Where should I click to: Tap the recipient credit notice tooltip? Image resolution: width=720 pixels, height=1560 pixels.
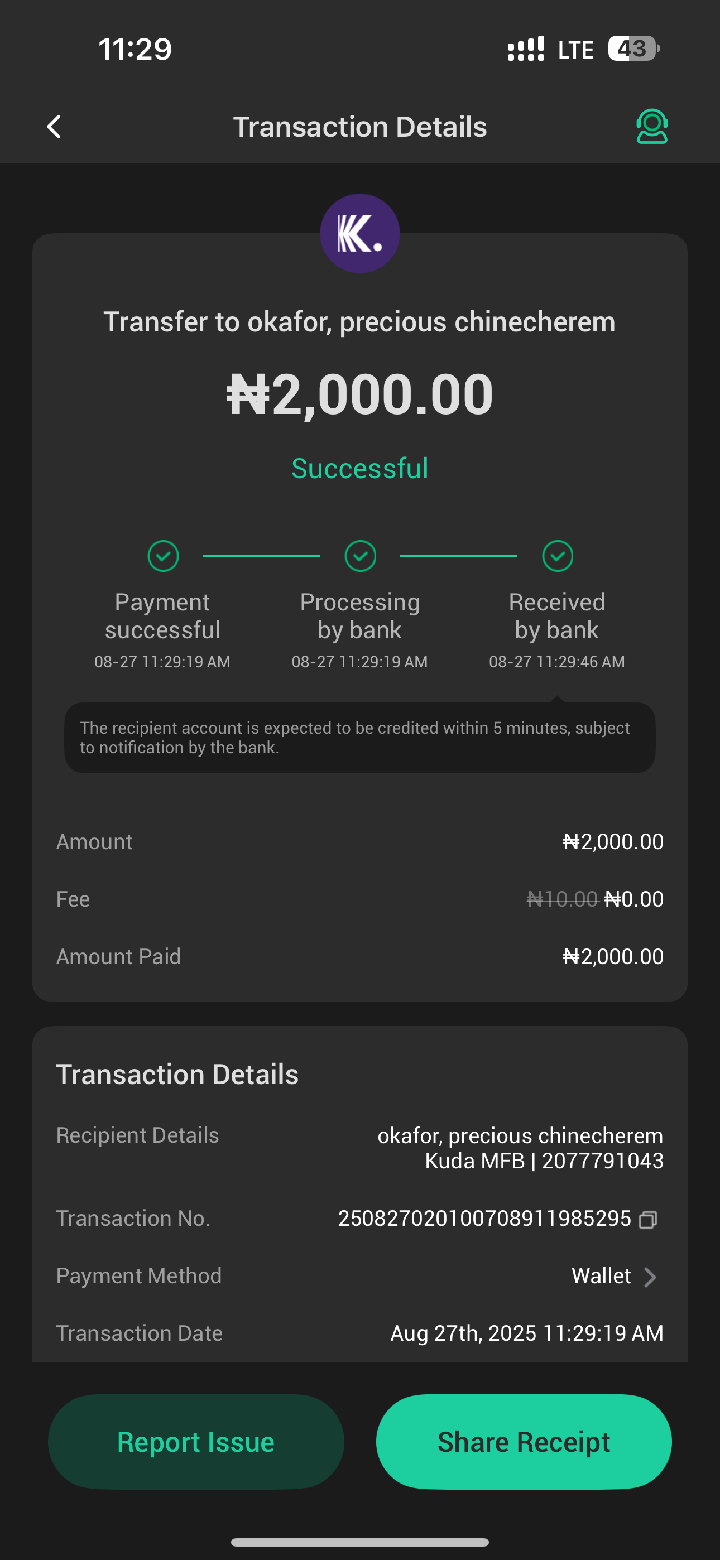(x=360, y=737)
